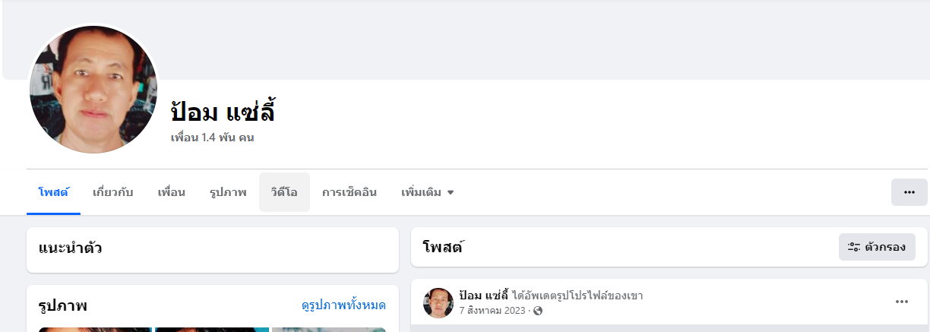Go to the เพื่อน tab
The height and width of the screenshot is (332, 930).
(x=171, y=192)
